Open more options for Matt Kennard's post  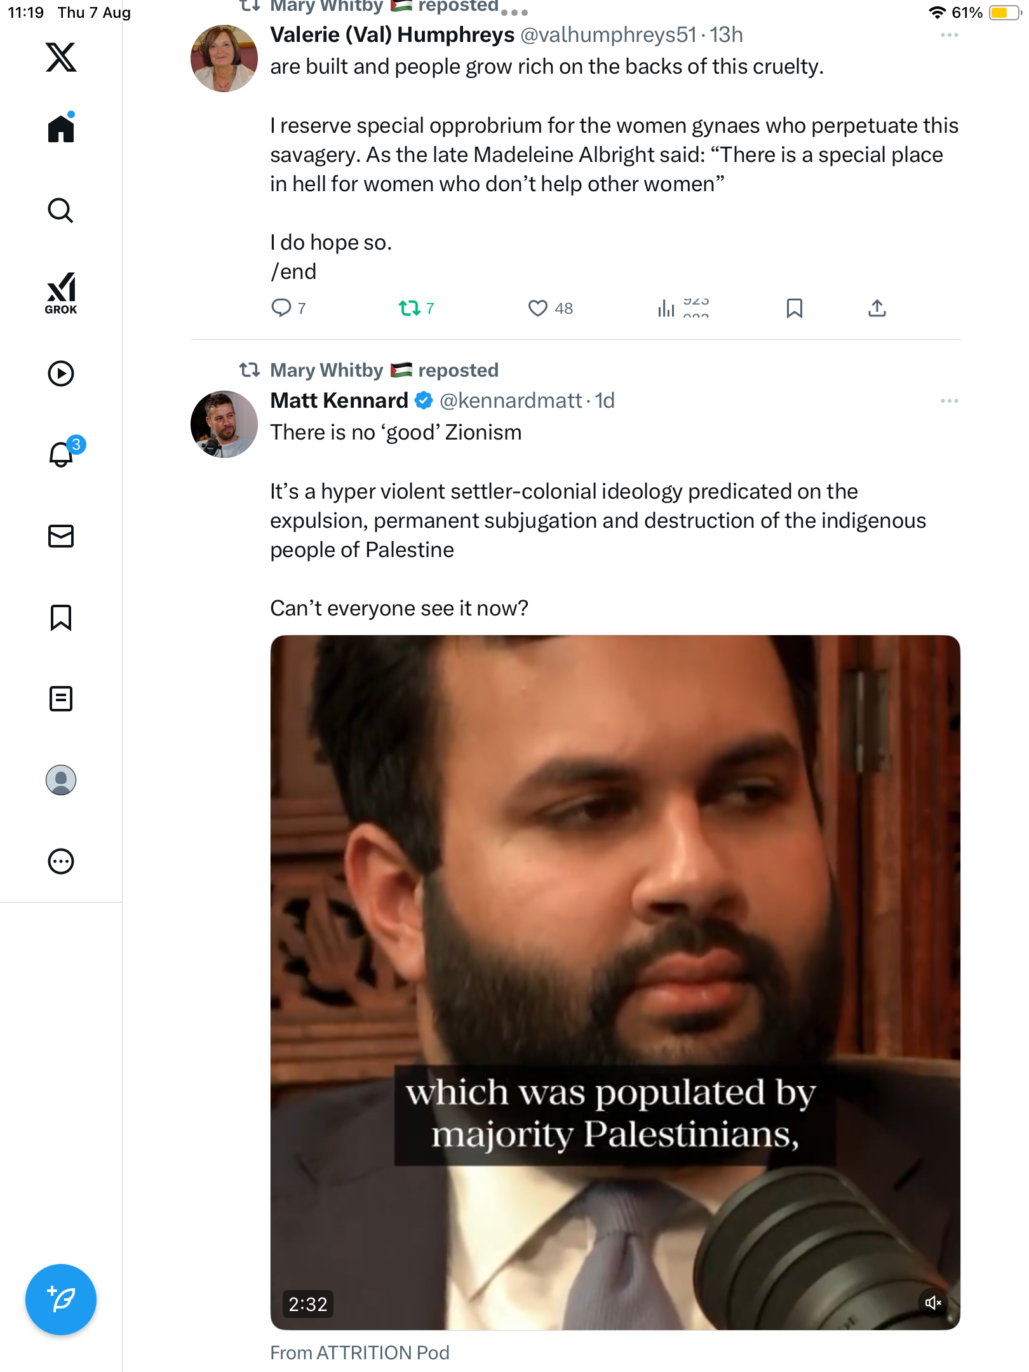click(949, 401)
